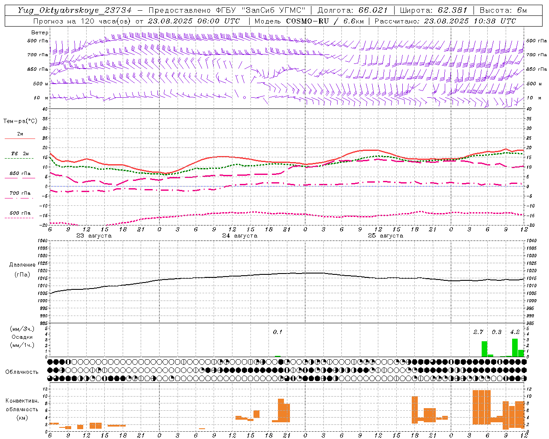Click the (мм/1ч.) units label

(22, 345)
